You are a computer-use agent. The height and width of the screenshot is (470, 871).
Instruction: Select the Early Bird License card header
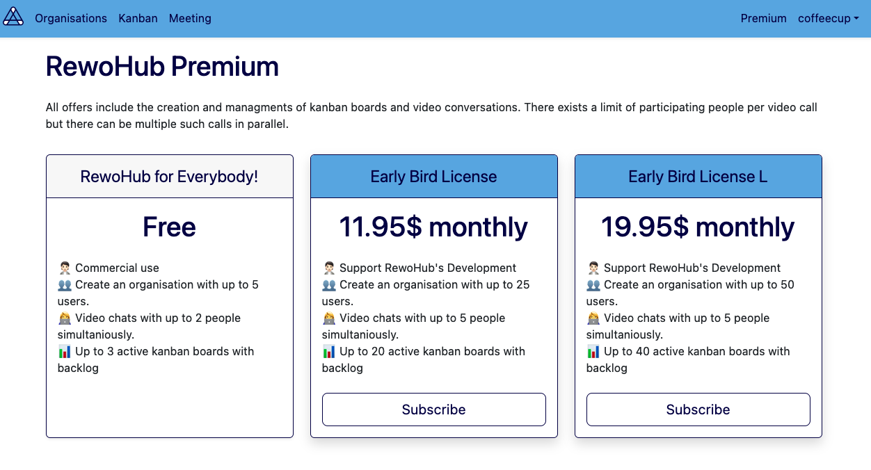pyautogui.click(x=433, y=177)
